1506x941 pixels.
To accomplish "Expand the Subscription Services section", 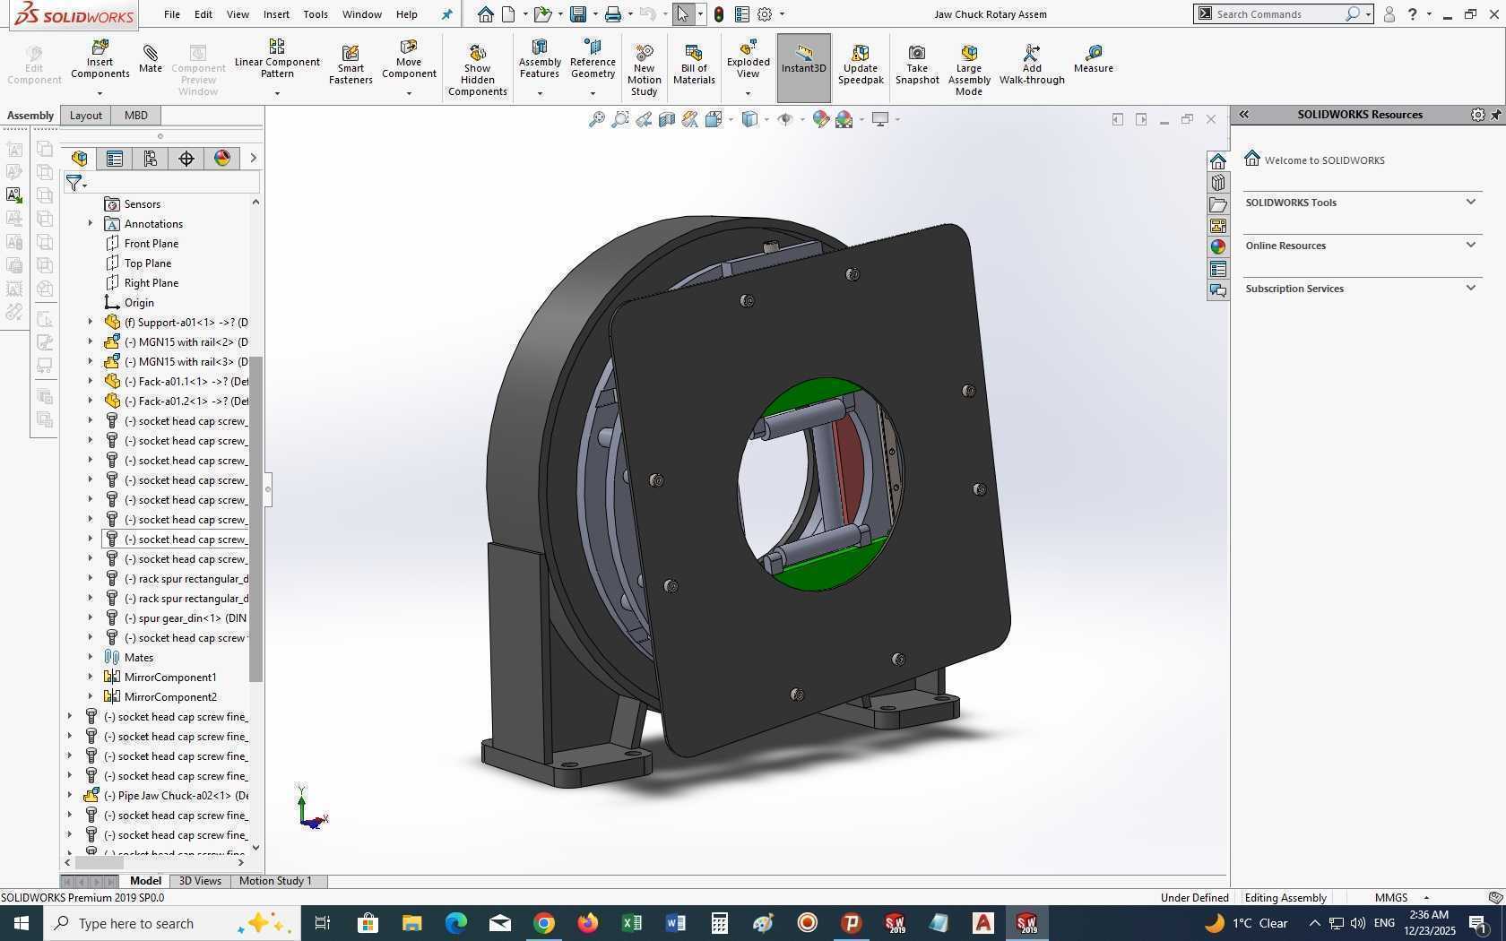I will [x=1471, y=288].
